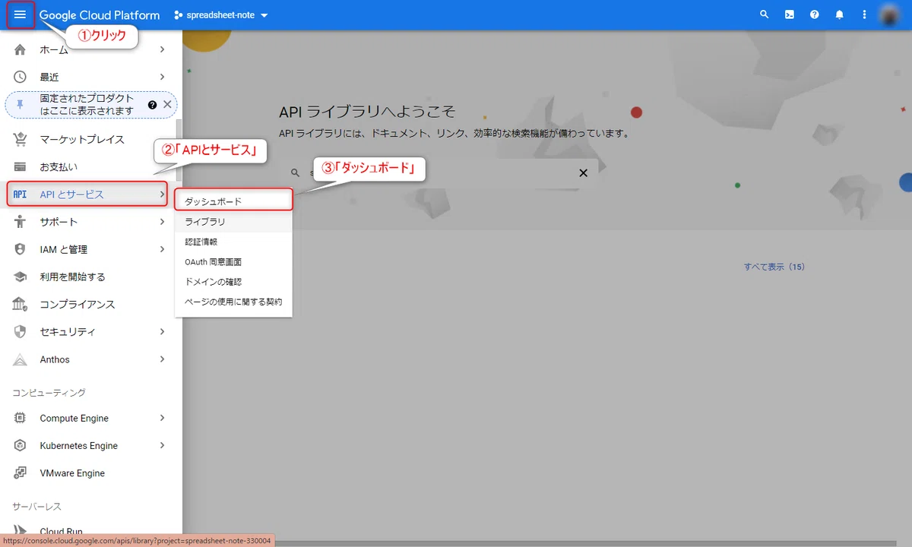Expand the IAM と管理 submenu chevron

point(162,249)
